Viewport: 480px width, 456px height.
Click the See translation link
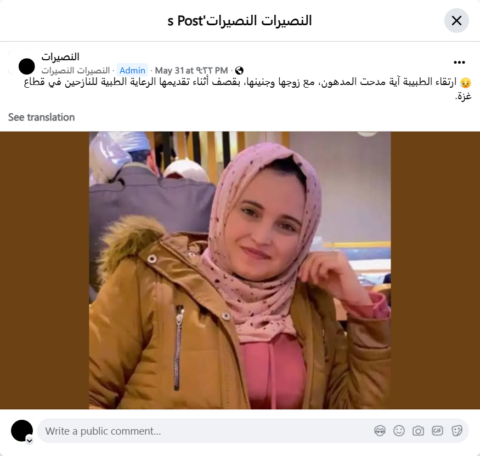click(x=41, y=117)
